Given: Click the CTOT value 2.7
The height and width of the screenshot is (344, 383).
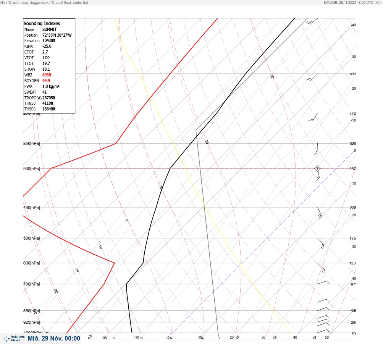Looking at the screenshot, I should coord(45,52).
